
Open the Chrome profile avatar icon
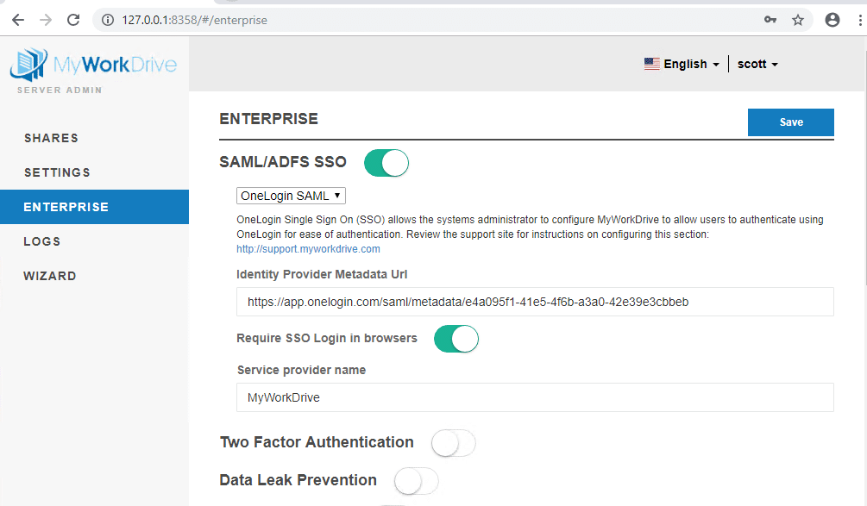point(832,20)
